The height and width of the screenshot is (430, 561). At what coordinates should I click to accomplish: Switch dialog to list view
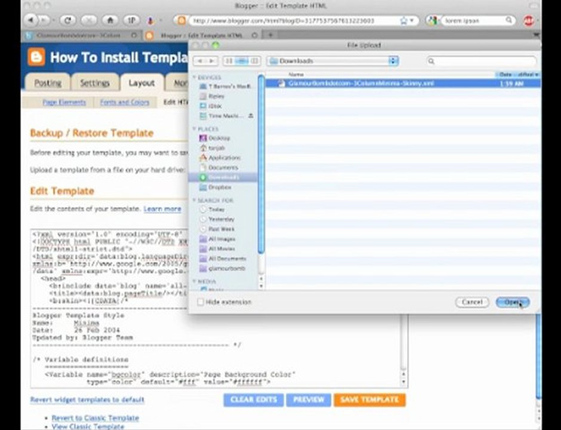tap(242, 61)
